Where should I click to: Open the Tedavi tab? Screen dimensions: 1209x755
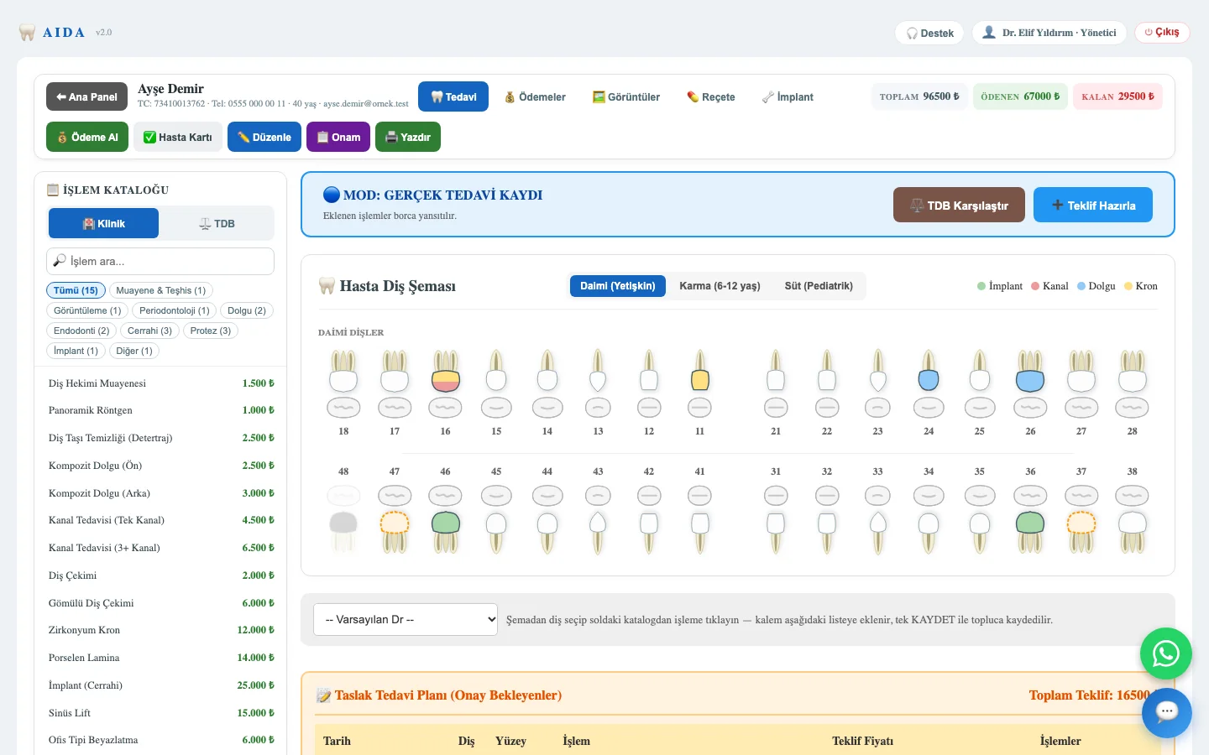pos(453,96)
